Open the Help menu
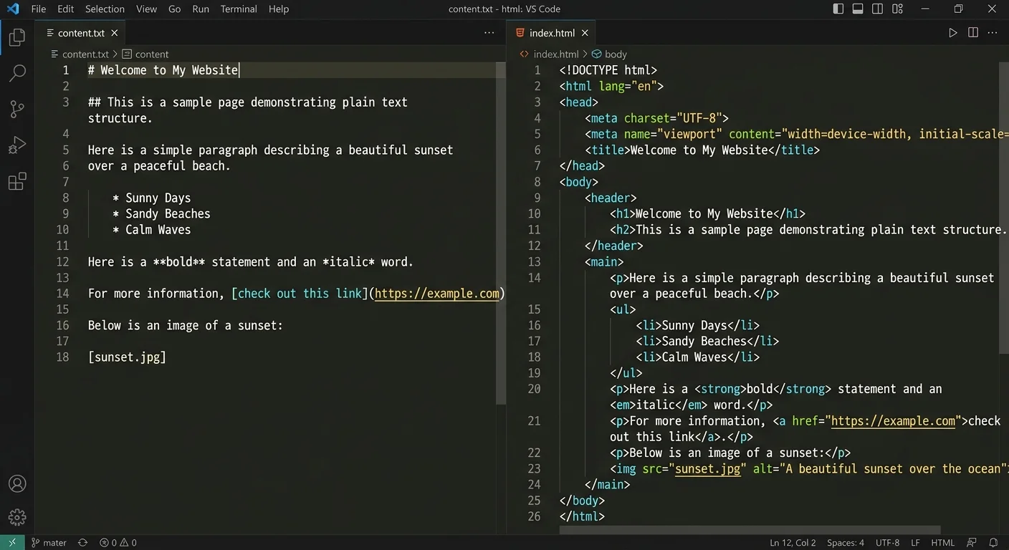Image resolution: width=1009 pixels, height=550 pixels. tap(279, 9)
